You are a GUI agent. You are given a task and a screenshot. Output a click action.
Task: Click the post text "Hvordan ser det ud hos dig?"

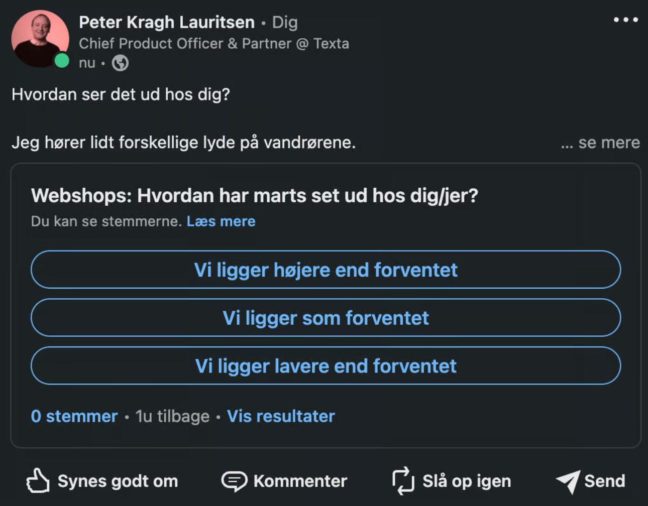tap(121, 94)
